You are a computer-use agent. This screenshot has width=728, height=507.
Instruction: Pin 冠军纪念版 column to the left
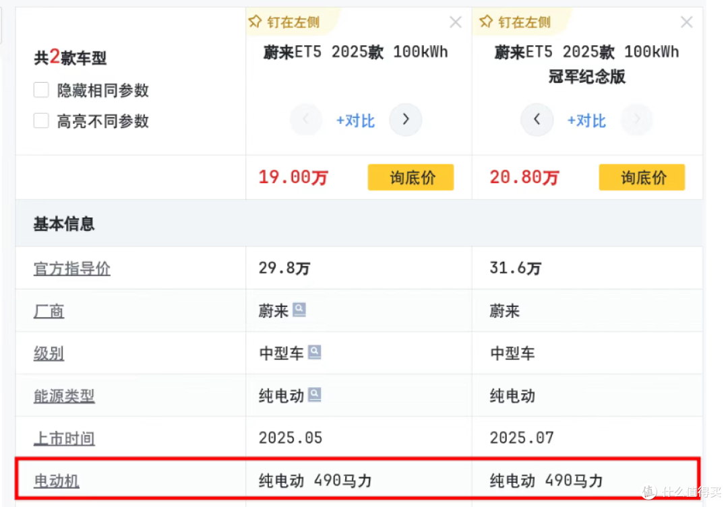click(515, 22)
